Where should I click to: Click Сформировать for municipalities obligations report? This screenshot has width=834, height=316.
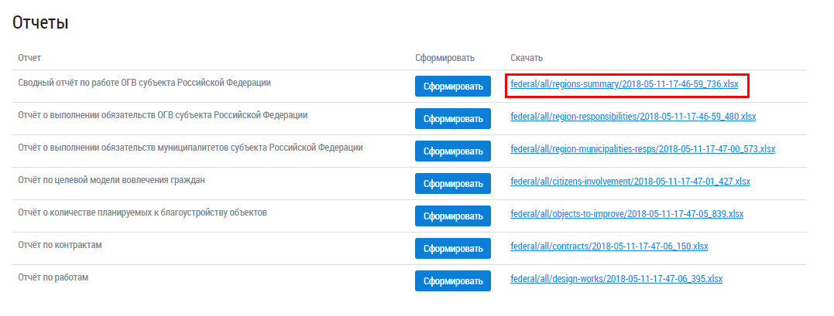(453, 151)
